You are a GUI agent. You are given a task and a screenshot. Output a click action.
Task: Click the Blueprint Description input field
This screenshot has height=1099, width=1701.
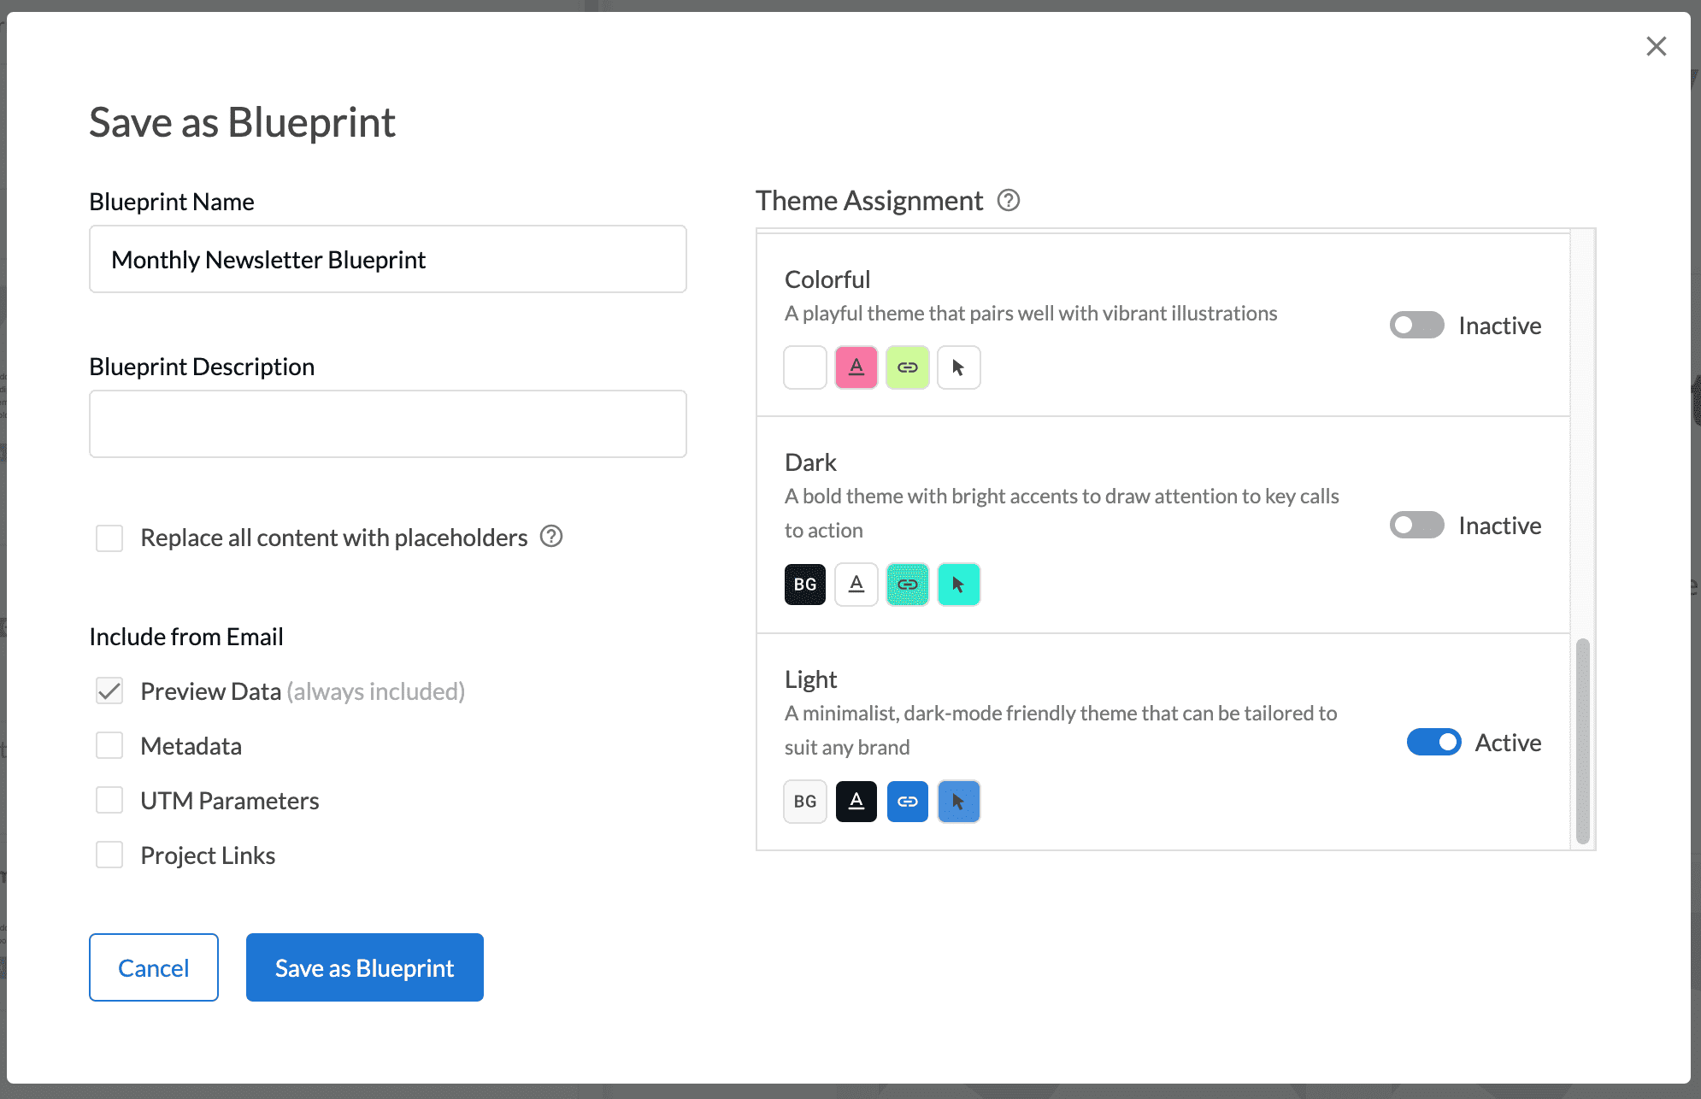pyautogui.click(x=388, y=424)
